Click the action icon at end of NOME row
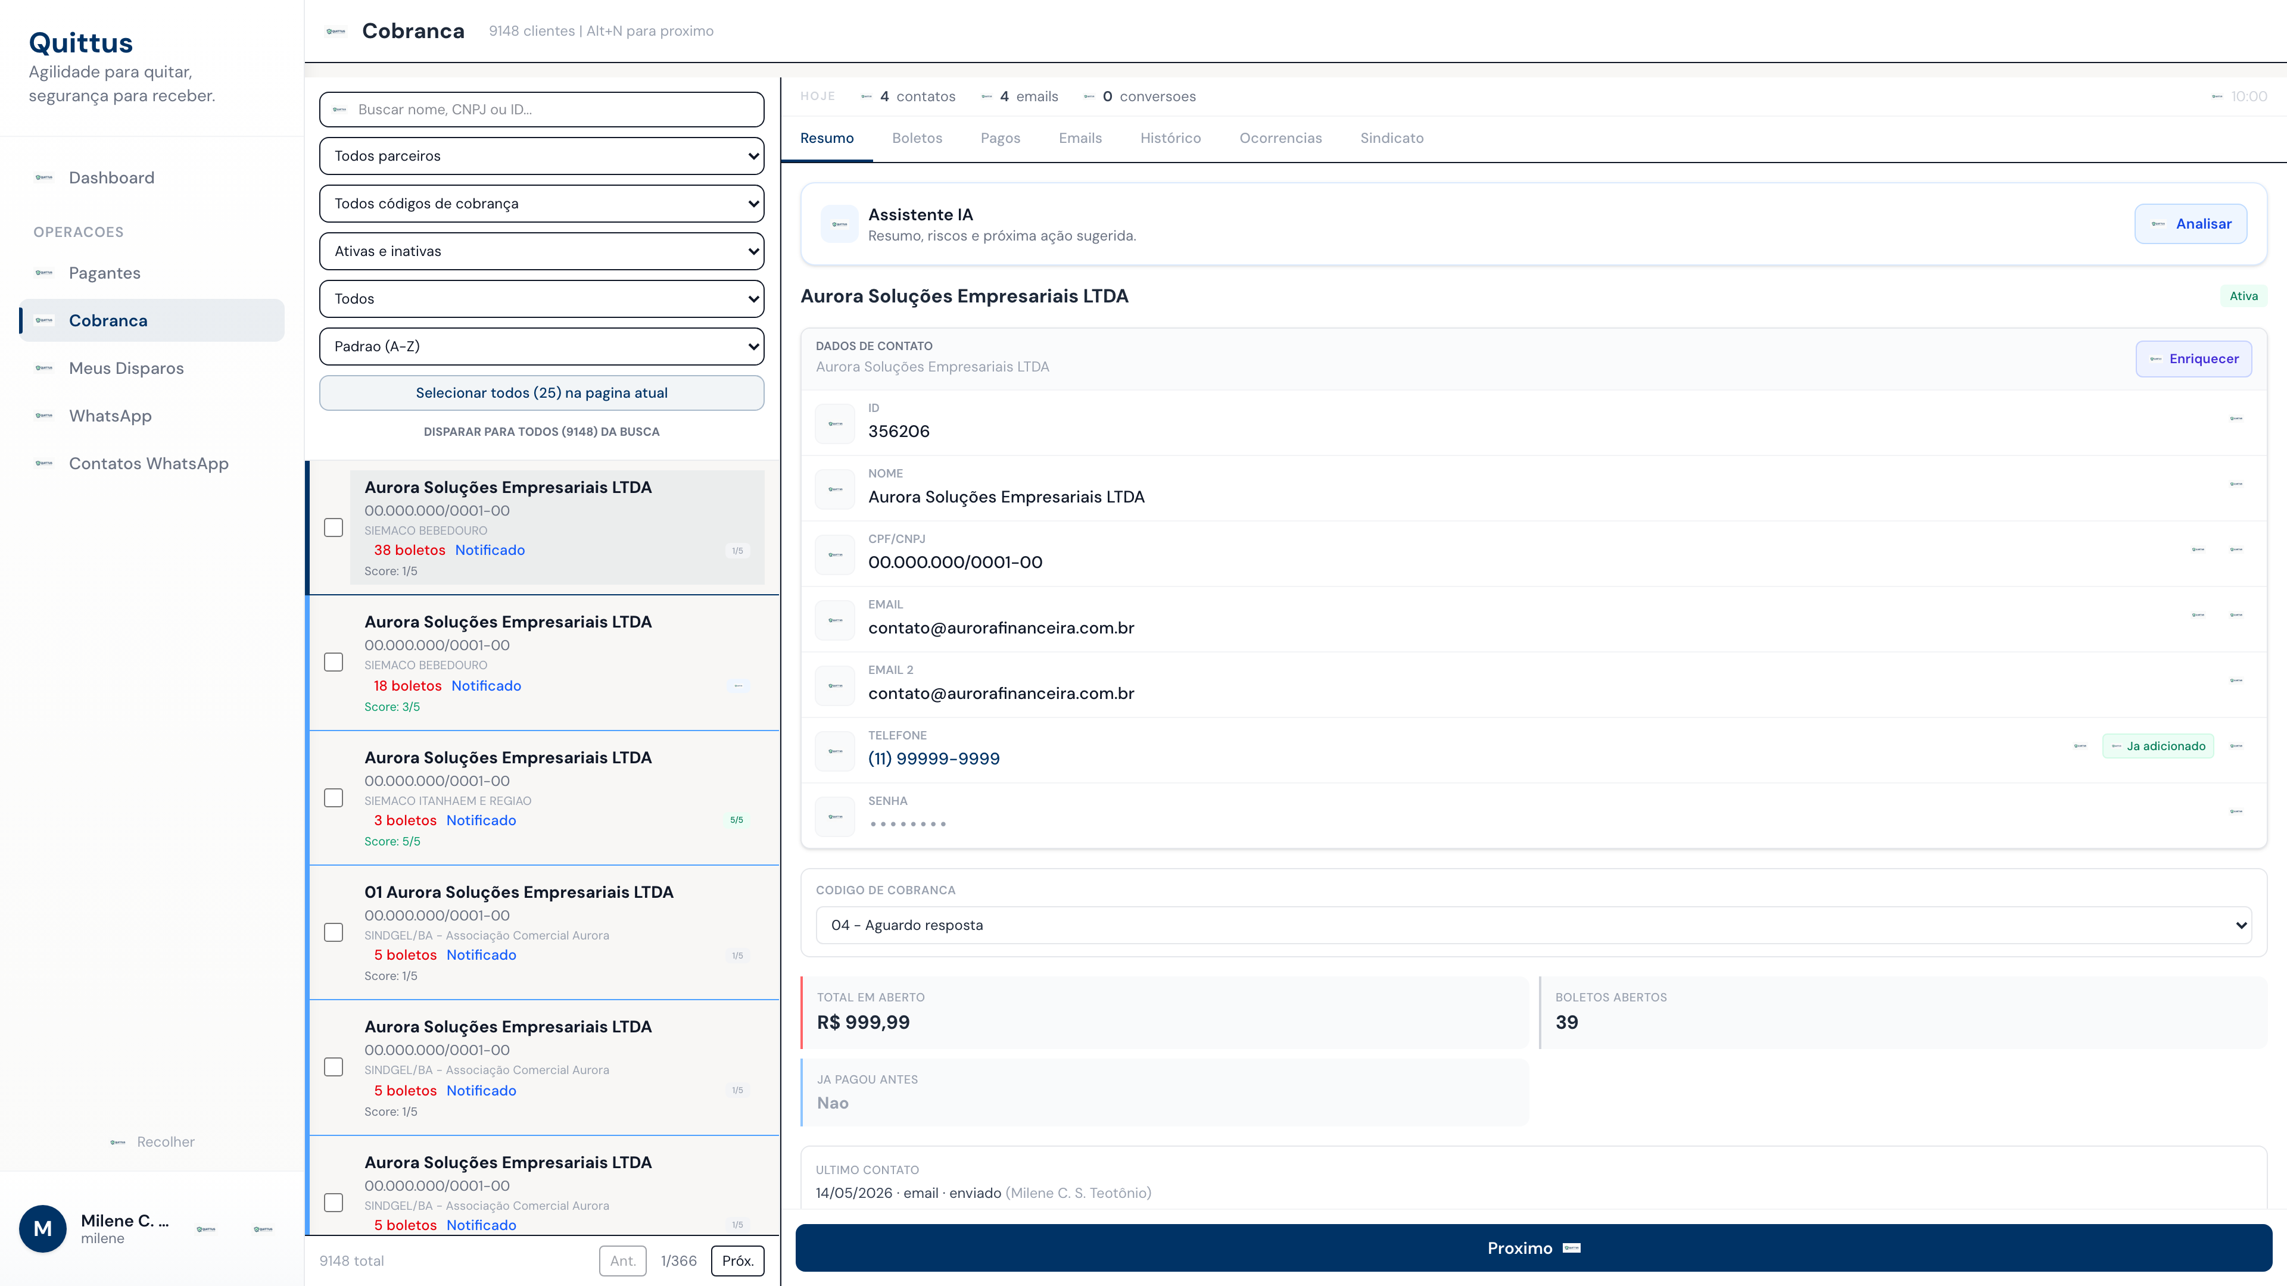This screenshot has width=2287, height=1286. 2236,483
